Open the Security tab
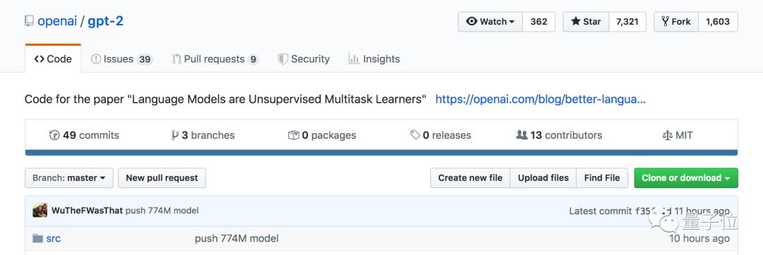Viewport: 763px width, 255px height. (304, 59)
